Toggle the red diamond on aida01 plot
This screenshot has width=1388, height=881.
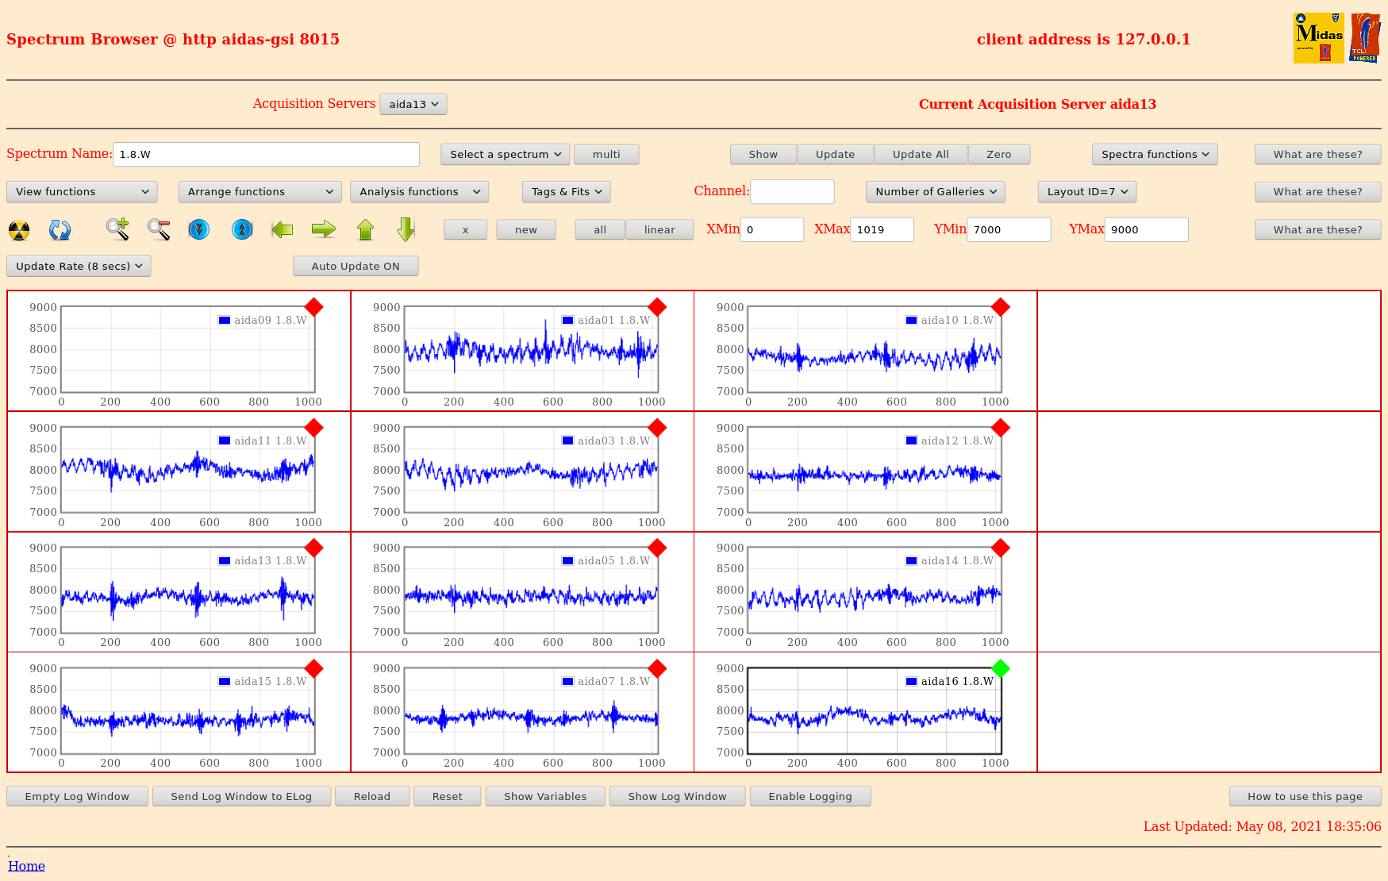657,307
